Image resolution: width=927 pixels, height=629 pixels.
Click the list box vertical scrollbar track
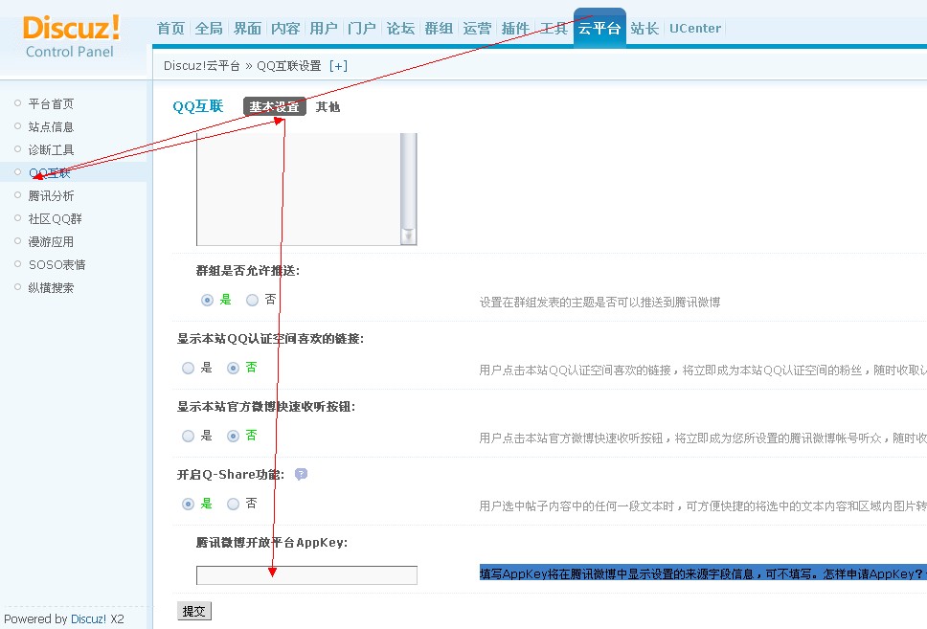(x=408, y=180)
